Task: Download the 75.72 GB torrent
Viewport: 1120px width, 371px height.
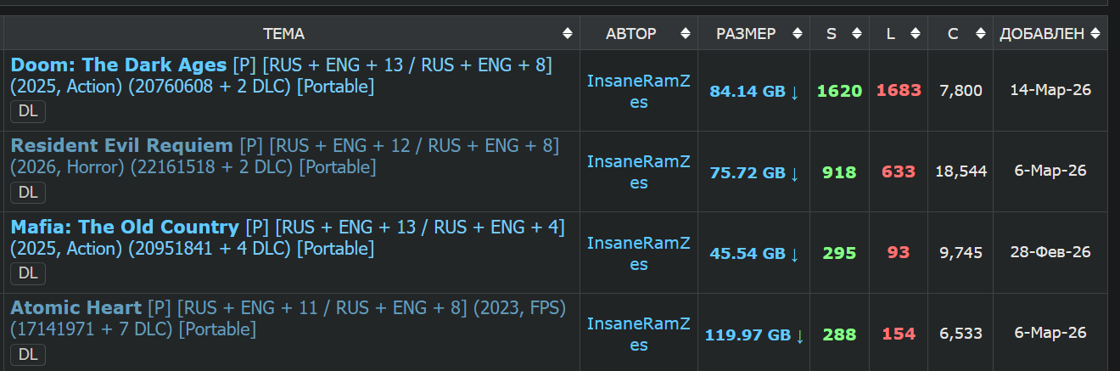Action: coord(754,173)
